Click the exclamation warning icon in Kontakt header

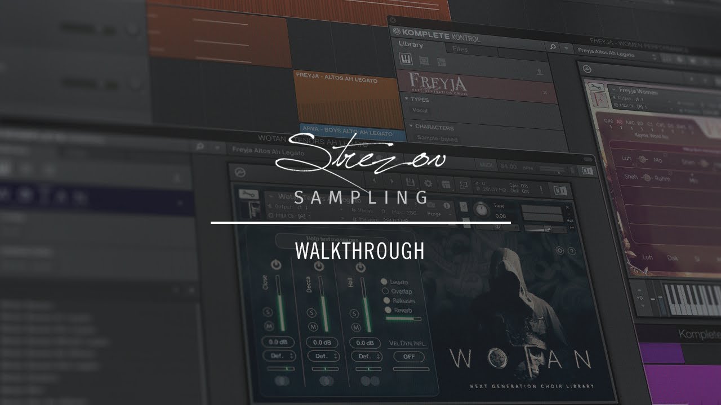click(x=542, y=189)
